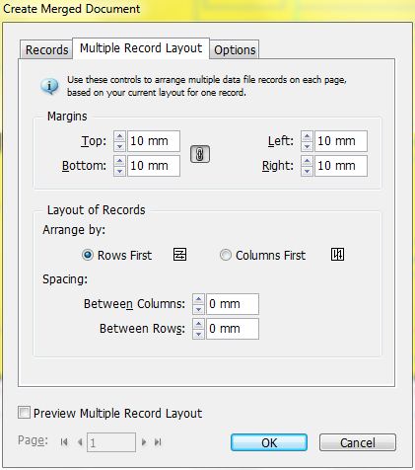Increase Between Rows spacing
This screenshot has height=470, width=415.
point(198,324)
